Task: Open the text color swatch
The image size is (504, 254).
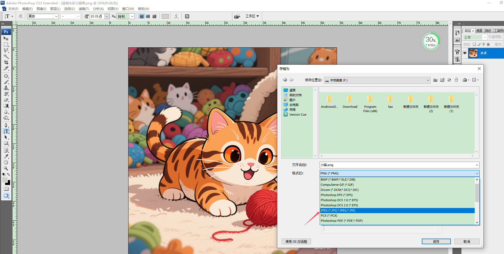Action: (165, 16)
